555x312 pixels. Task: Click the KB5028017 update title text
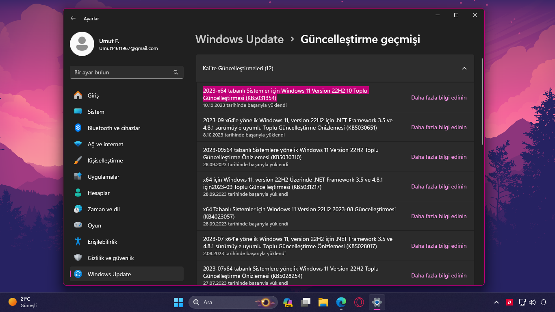tap(298, 243)
